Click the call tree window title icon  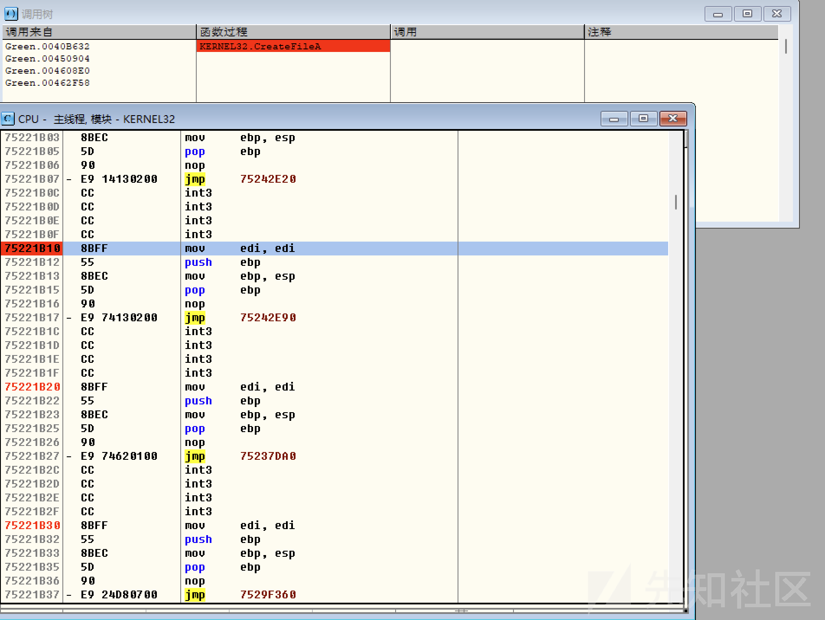click(x=11, y=14)
